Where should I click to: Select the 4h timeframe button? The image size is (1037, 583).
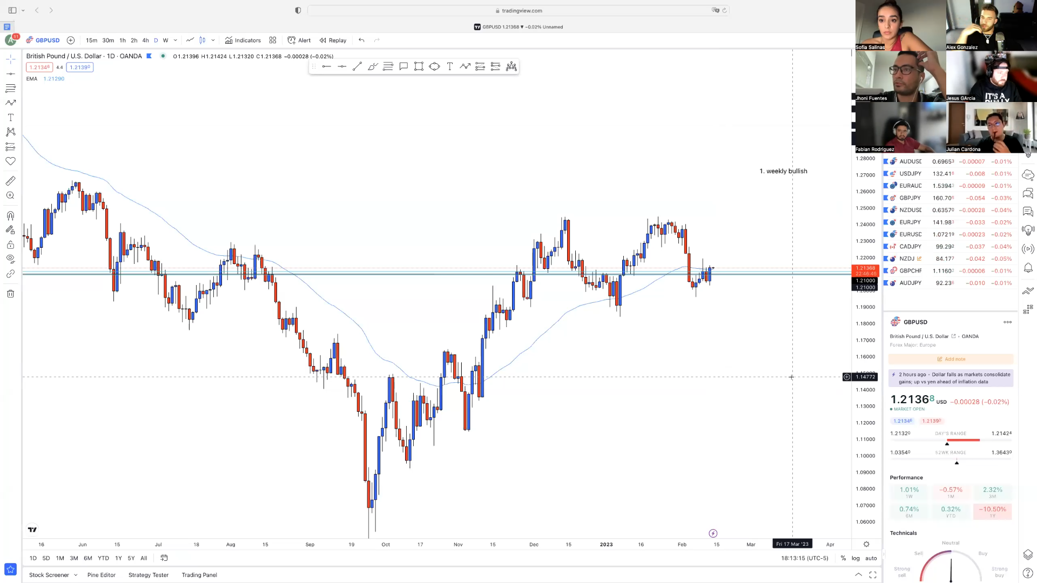pyautogui.click(x=145, y=40)
